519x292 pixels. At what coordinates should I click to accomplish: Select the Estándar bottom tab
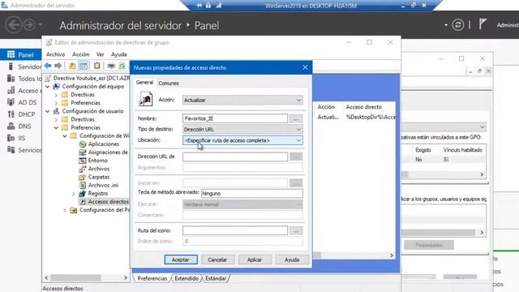click(x=216, y=278)
